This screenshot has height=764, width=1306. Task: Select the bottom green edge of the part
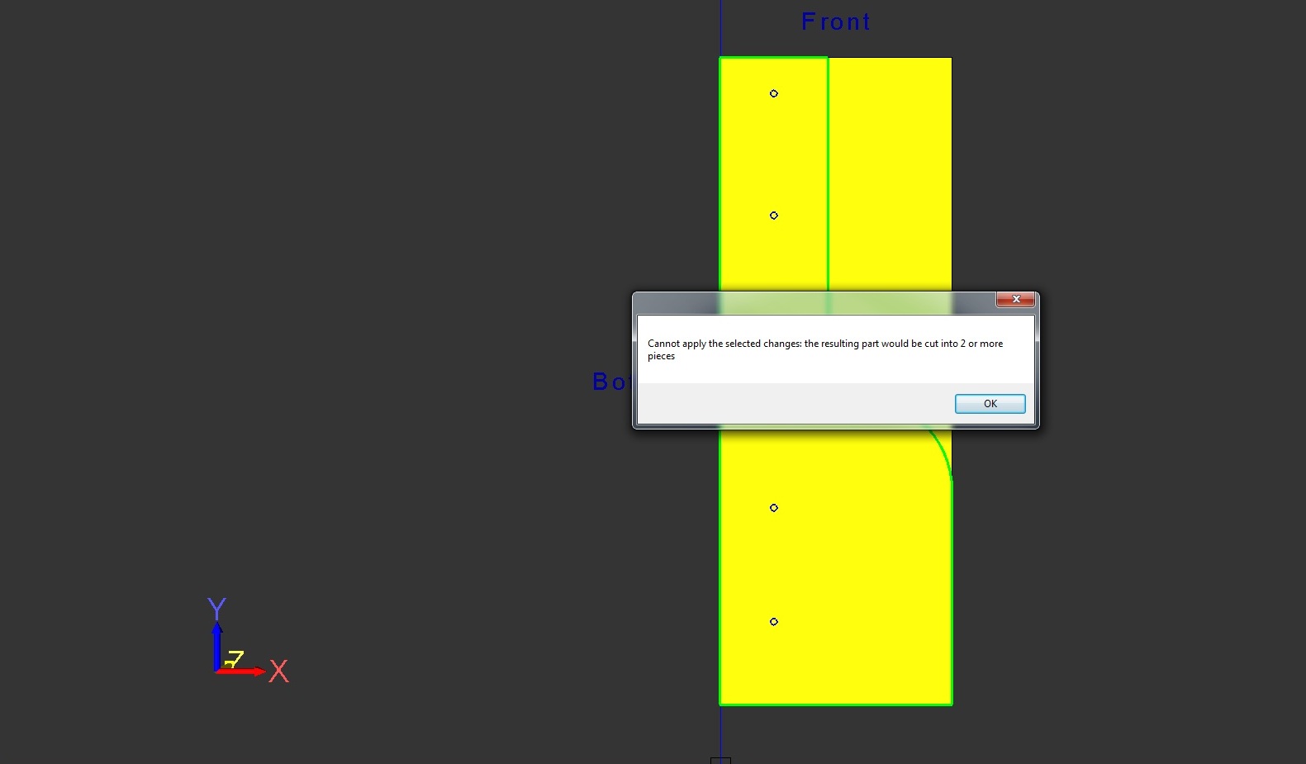(835, 705)
